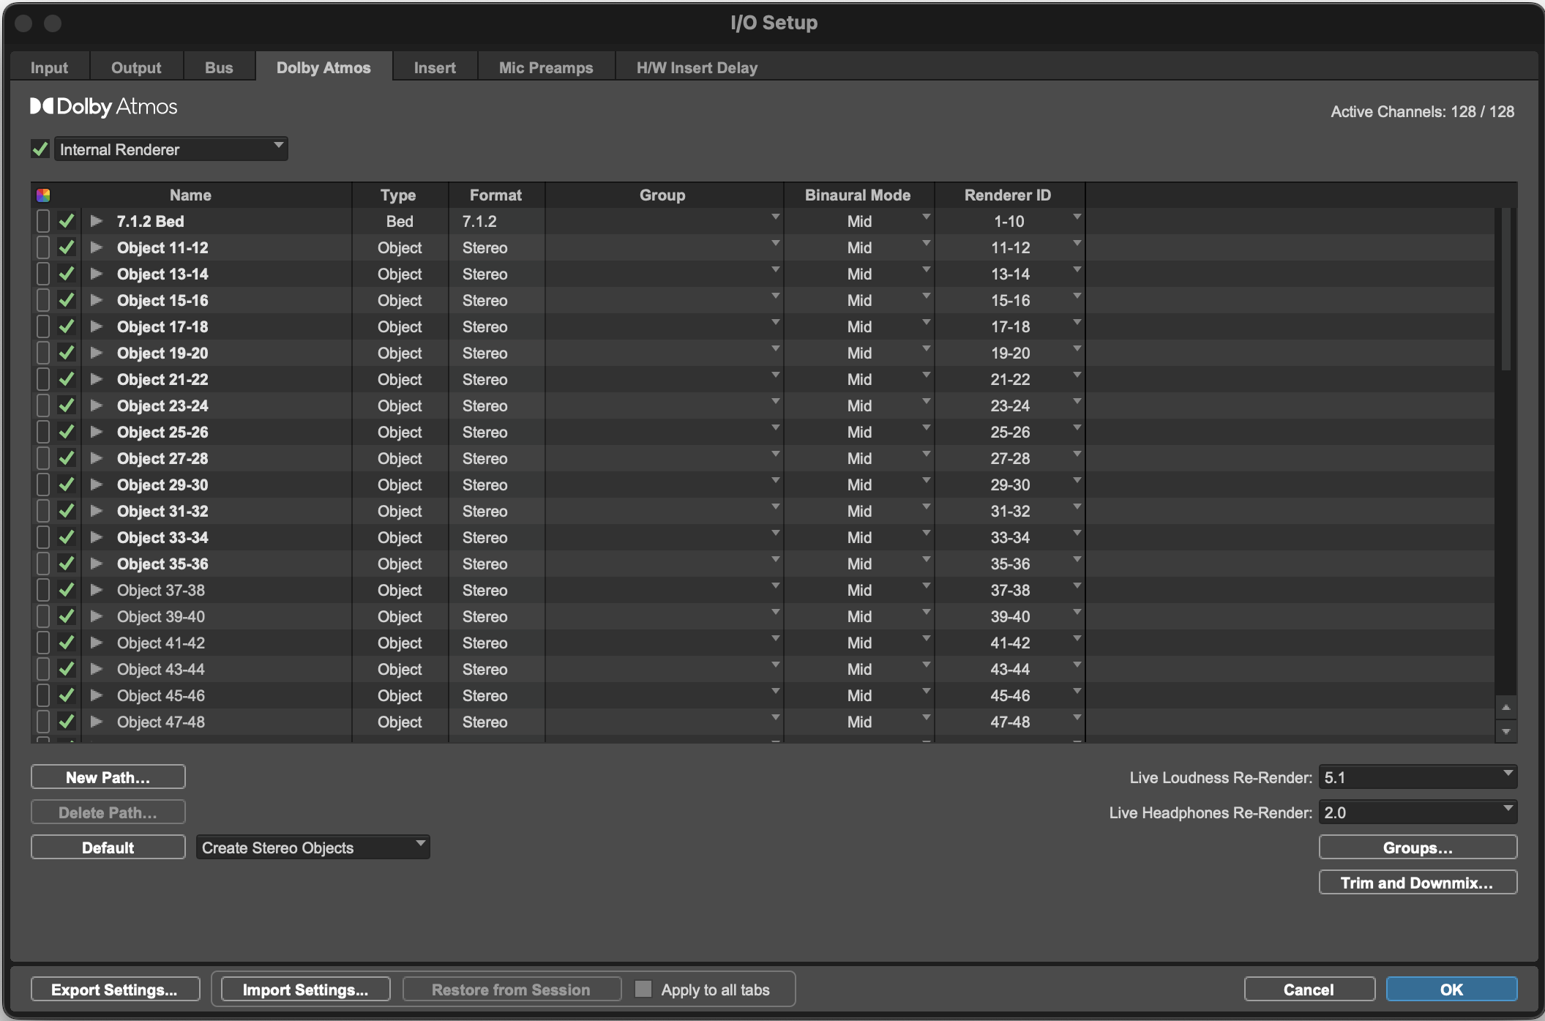Toggle active checkmark for 7.1.2 Bed
Image resolution: width=1545 pixels, height=1021 pixels.
pyautogui.click(x=67, y=221)
